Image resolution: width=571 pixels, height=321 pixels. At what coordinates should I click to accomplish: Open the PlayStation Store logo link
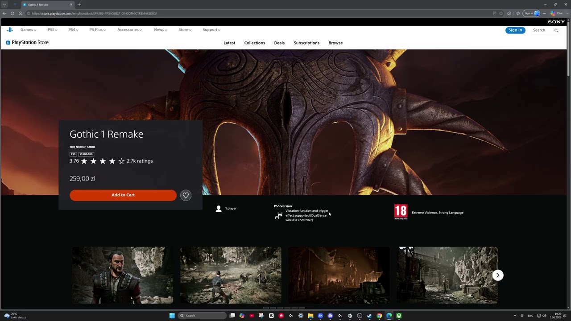click(27, 42)
